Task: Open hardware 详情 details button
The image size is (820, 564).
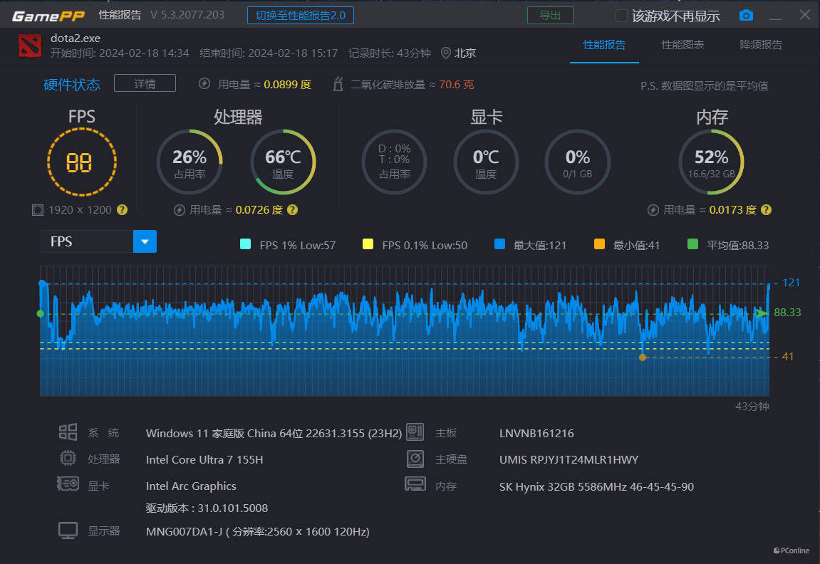Action: pyautogui.click(x=145, y=83)
